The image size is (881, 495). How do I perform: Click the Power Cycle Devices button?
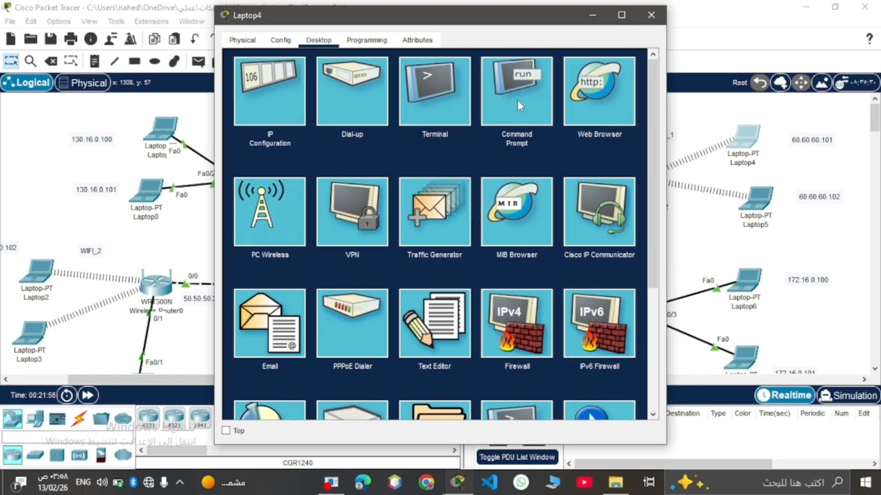click(x=67, y=395)
